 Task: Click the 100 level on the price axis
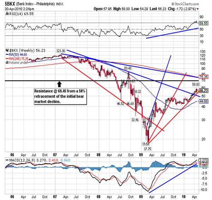coord(202,64)
